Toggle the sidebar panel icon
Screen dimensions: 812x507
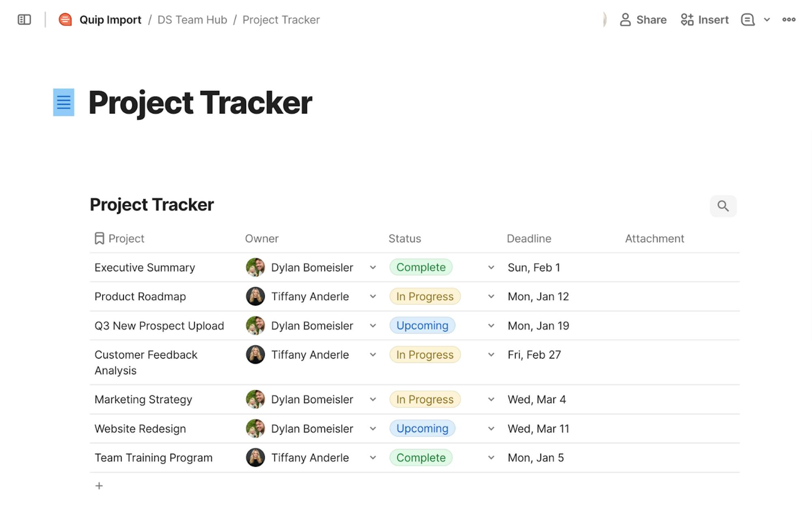coord(24,19)
